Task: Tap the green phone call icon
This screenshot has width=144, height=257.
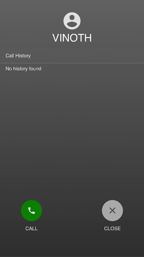Action: (31, 210)
